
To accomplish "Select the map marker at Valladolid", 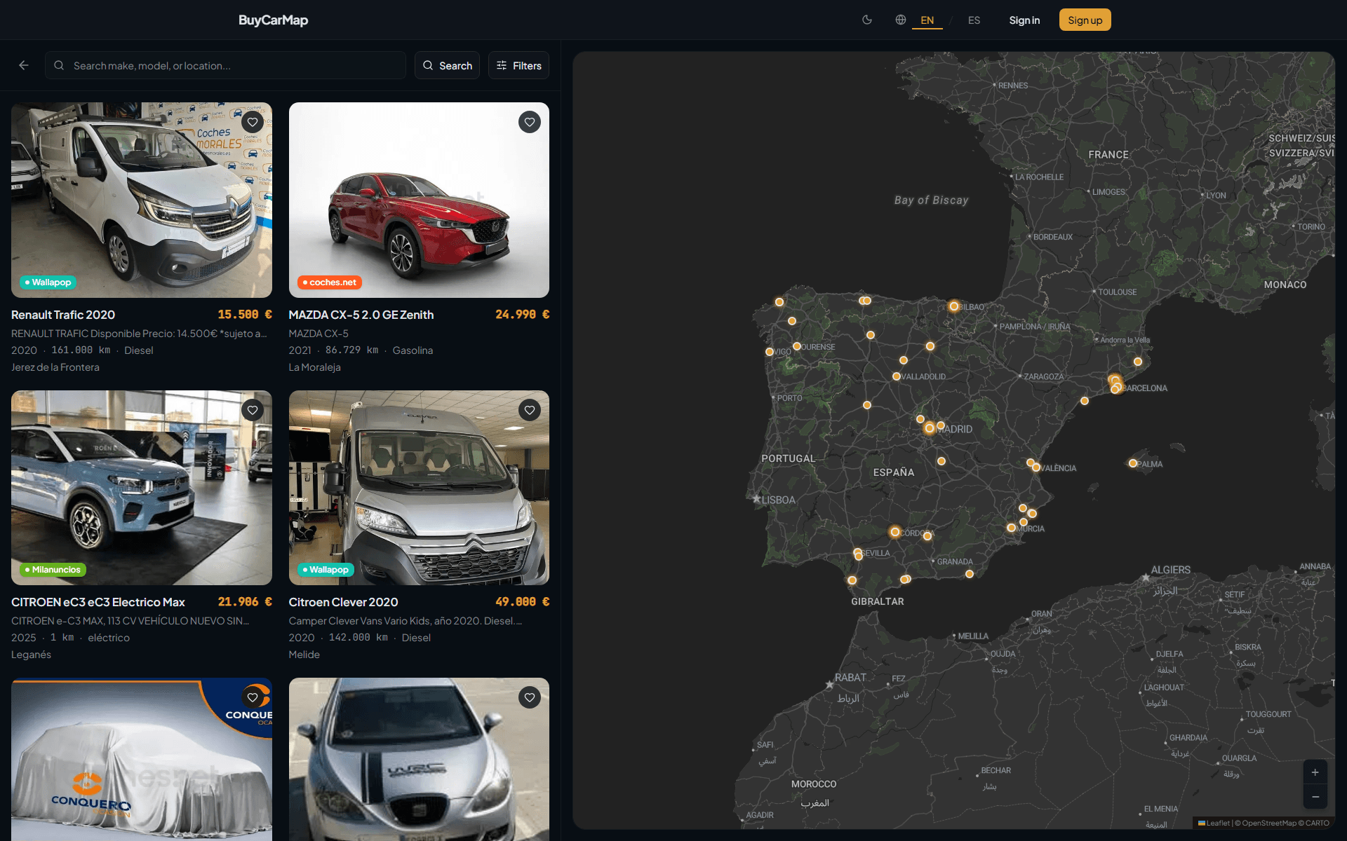I will coord(896,376).
